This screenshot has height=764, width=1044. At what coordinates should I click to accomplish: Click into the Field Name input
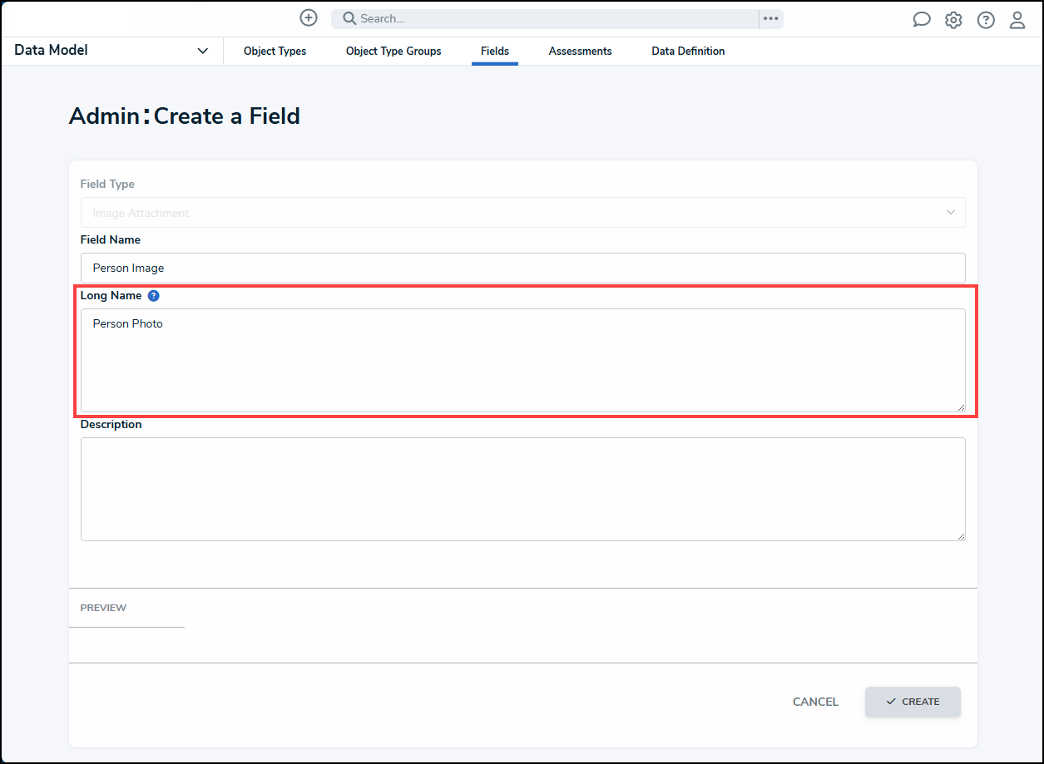(x=522, y=268)
